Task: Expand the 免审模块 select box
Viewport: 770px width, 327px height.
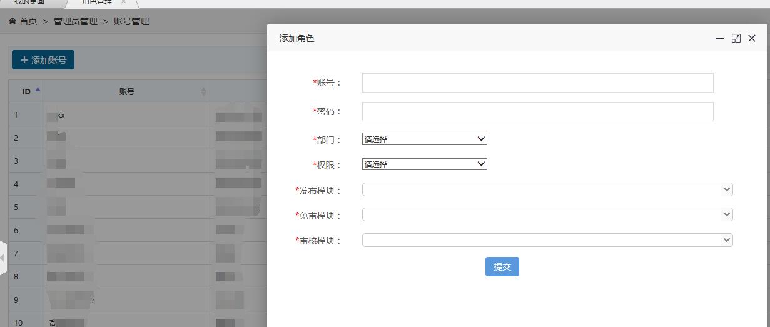Action: point(547,214)
